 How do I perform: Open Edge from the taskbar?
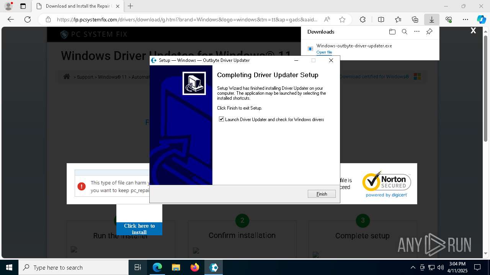(157, 267)
